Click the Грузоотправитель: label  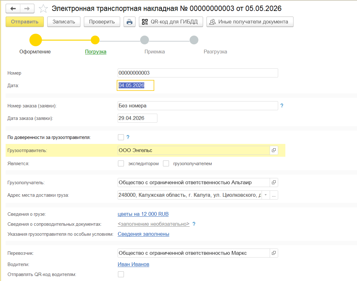point(27,150)
